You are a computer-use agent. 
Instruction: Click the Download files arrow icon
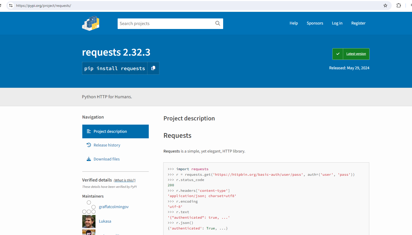pos(89,159)
